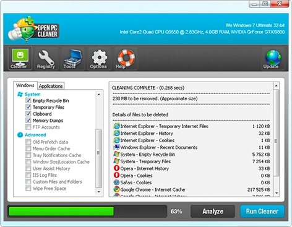Click the System Empty Recycle Bin result icon
This screenshot has width=292, height=227.
point(116,154)
